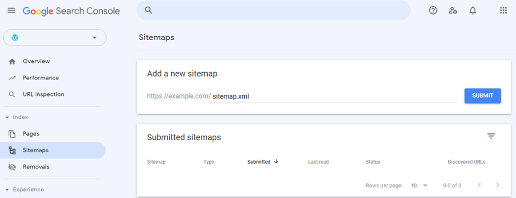Image resolution: width=516 pixels, height=198 pixels.
Task: Click the search magnifier icon
Action: [148, 10]
